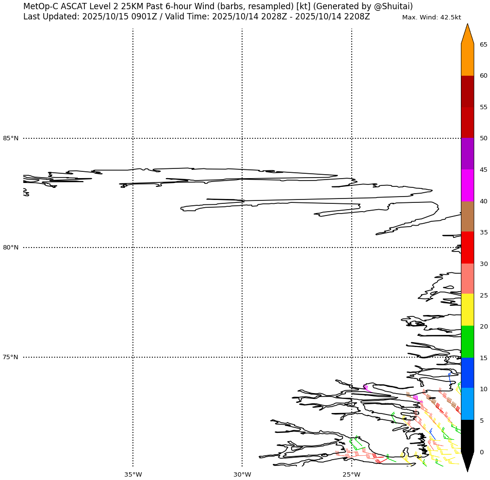This screenshot has height=480, width=490.
Task: Click the 35°W longitude label
Action: [x=133, y=474]
